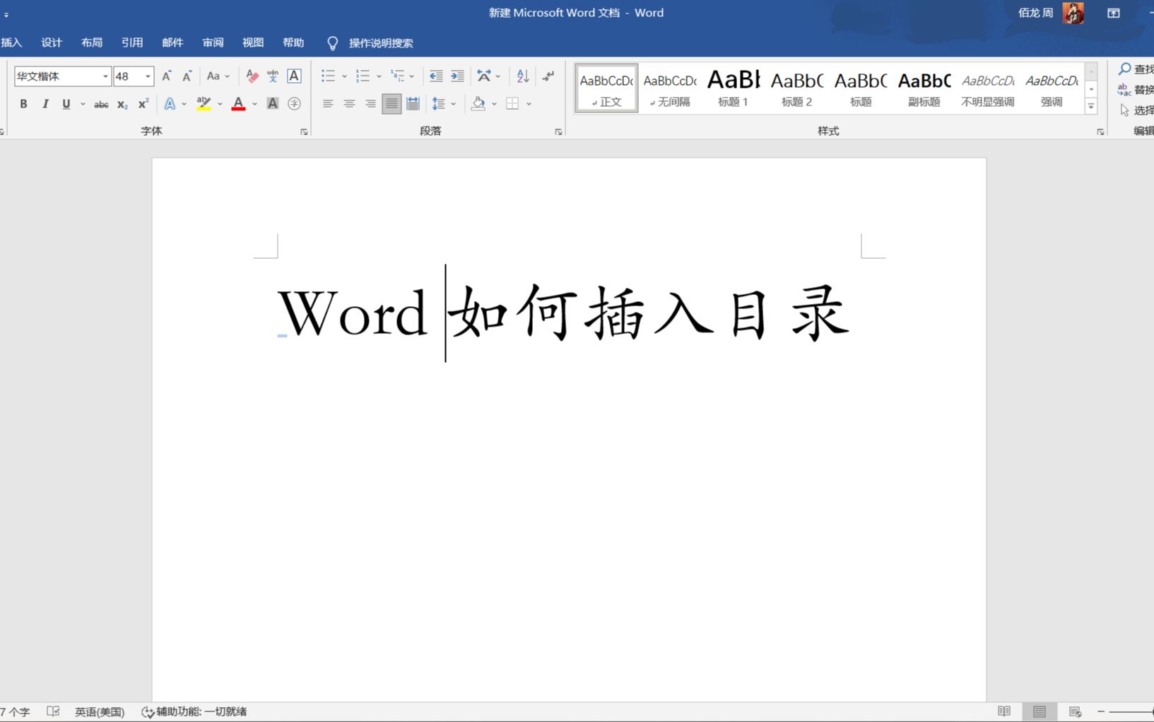The image size is (1154, 722).
Task: Apply borders to paragraph
Action: coord(513,104)
